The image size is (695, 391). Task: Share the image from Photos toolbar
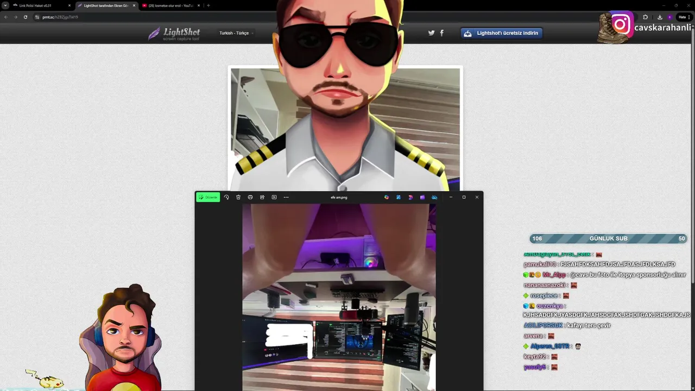tap(262, 197)
